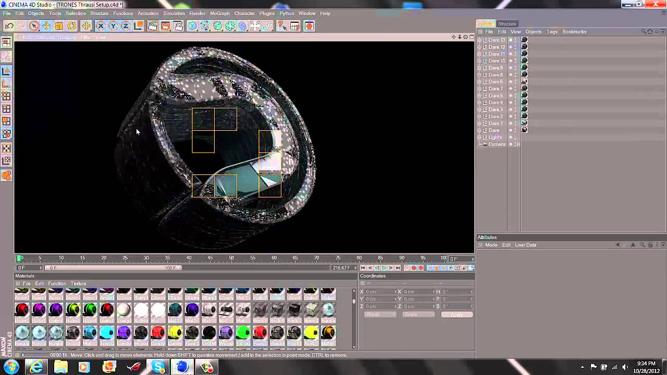Toggle the Dare.3 layer color dot
This screenshot has height=375, width=667.
511,109
